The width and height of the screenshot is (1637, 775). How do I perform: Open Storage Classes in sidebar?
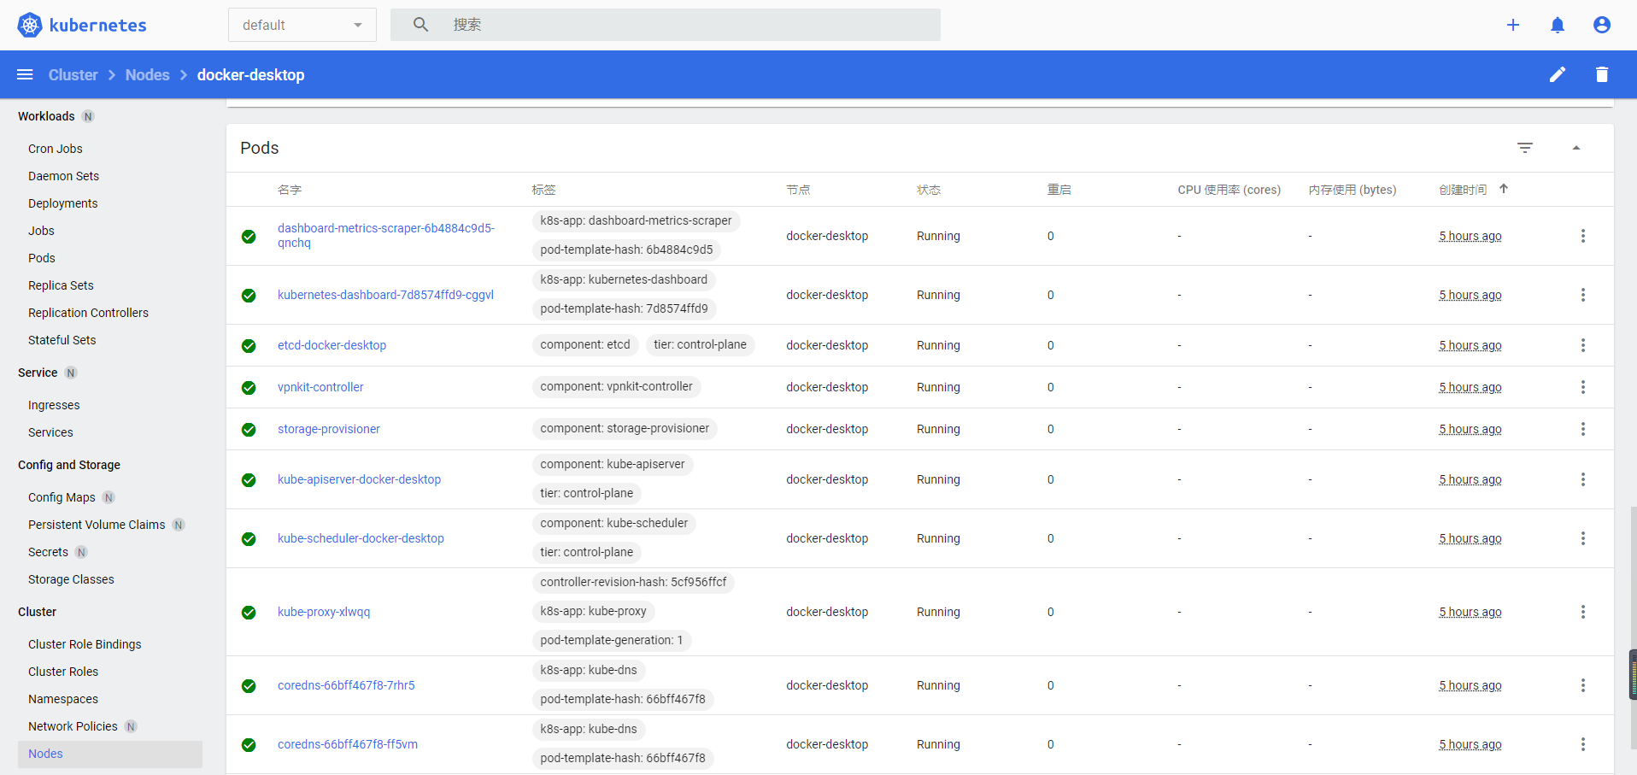pyautogui.click(x=71, y=579)
